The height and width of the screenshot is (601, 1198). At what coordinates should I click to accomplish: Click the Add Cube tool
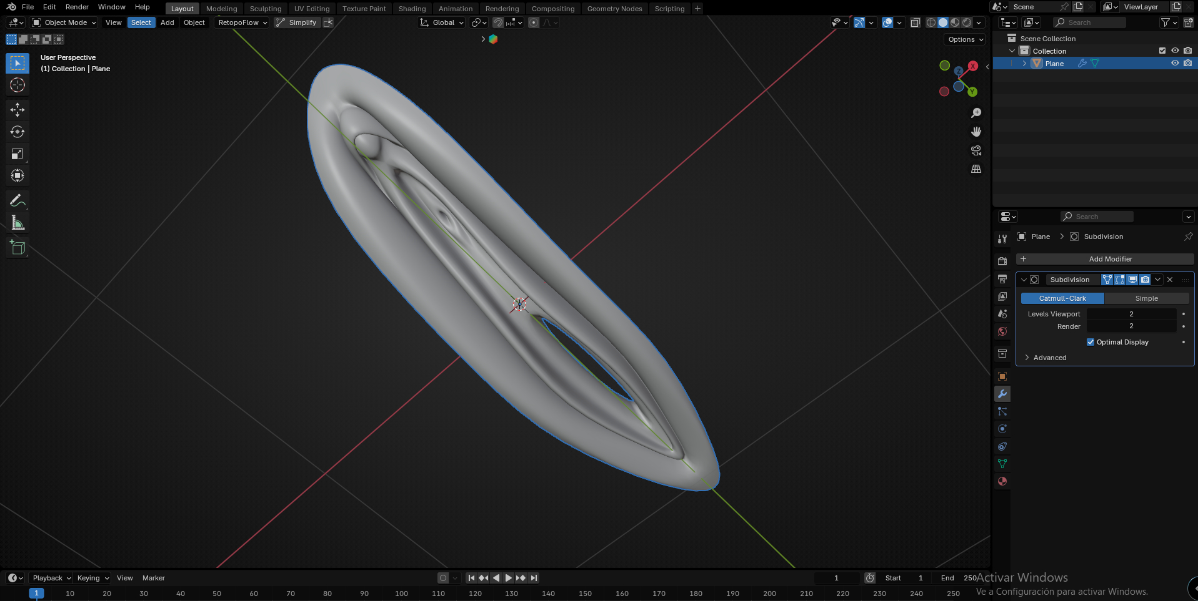17,248
